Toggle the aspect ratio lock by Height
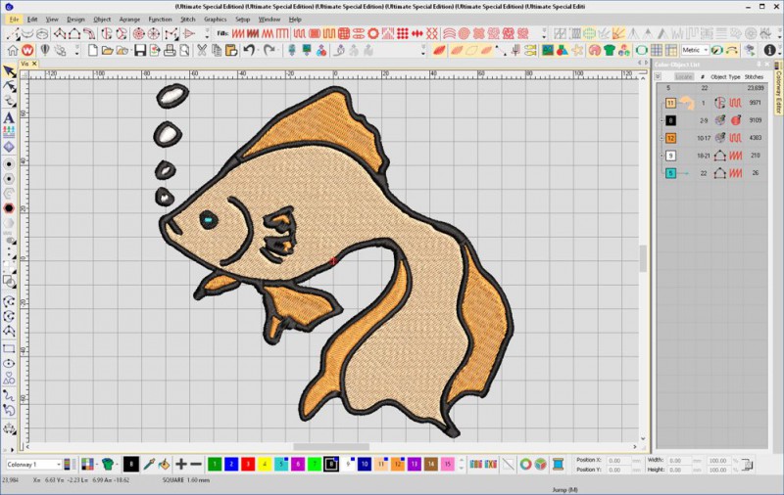Screen dimensions: 784x495 pyautogui.click(x=747, y=465)
